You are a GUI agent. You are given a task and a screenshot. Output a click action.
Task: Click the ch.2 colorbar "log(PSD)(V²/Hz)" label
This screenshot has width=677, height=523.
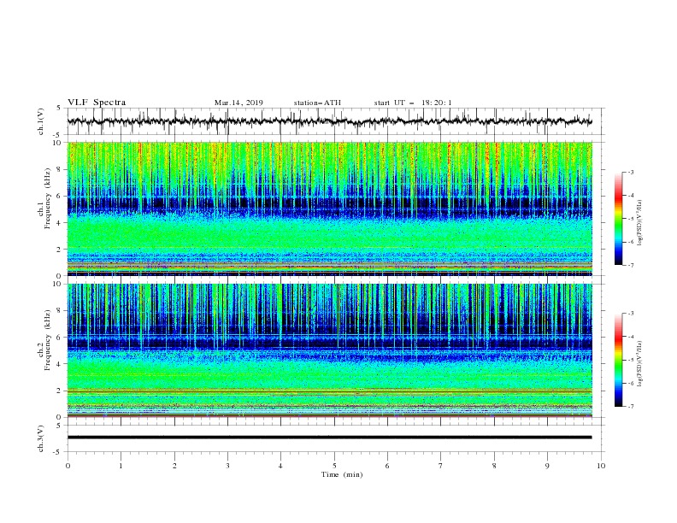(x=639, y=363)
